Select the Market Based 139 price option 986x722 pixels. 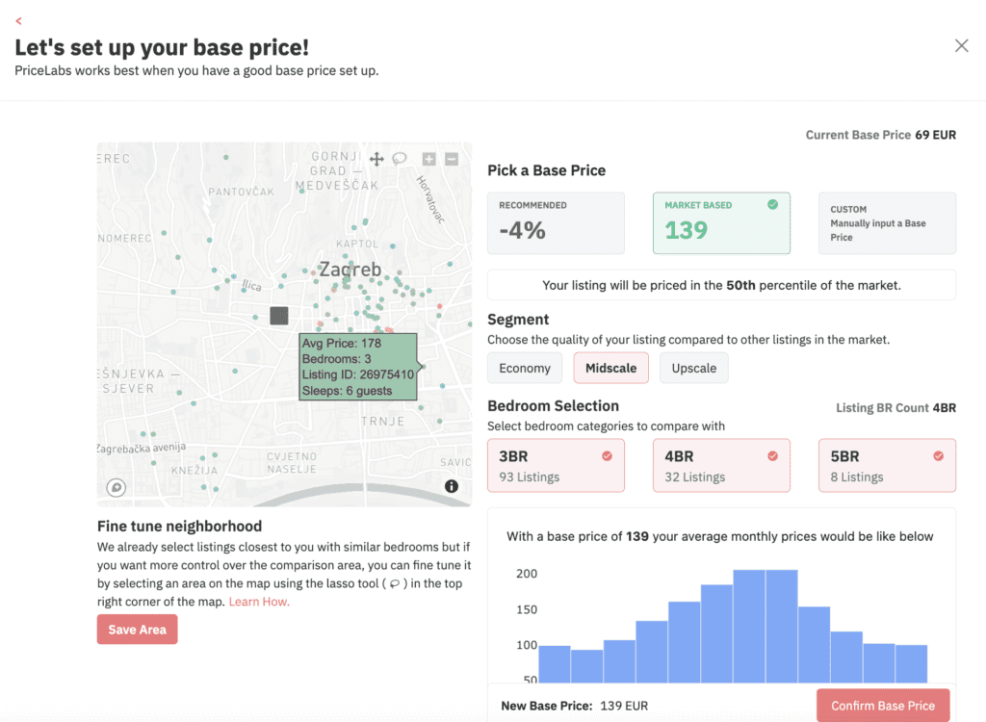pyautogui.click(x=721, y=223)
